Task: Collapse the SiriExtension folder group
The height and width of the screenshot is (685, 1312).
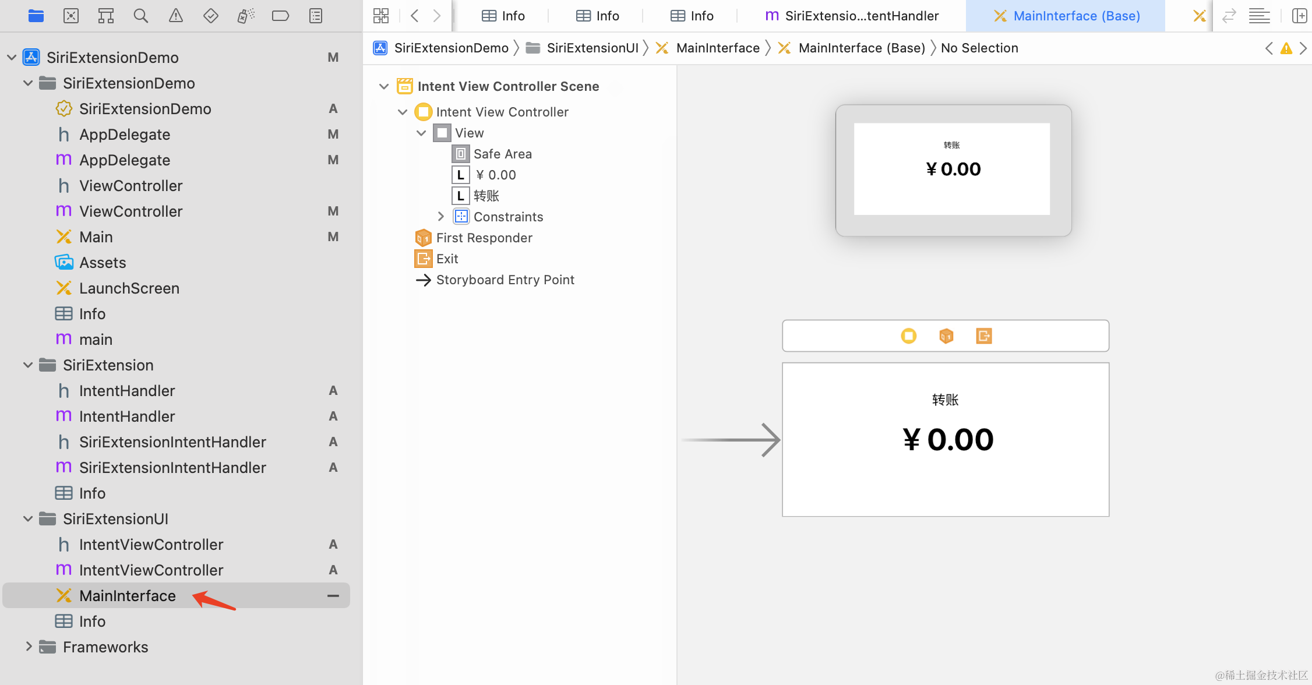Action: pos(28,365)
